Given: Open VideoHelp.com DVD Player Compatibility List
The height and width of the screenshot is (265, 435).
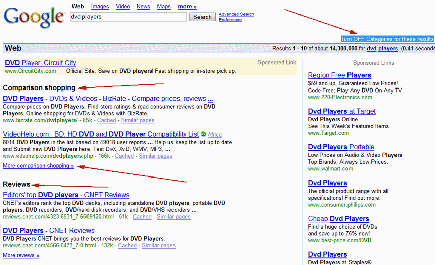Looking at the screenshot, I should pyautogui.click(x=101, y=134).
